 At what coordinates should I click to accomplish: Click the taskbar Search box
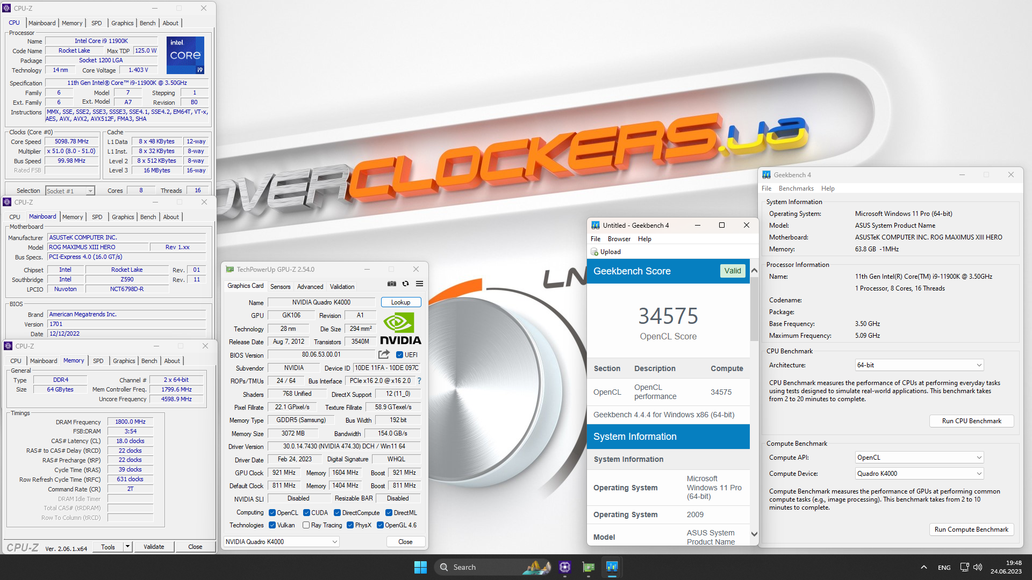click(493, 567)
